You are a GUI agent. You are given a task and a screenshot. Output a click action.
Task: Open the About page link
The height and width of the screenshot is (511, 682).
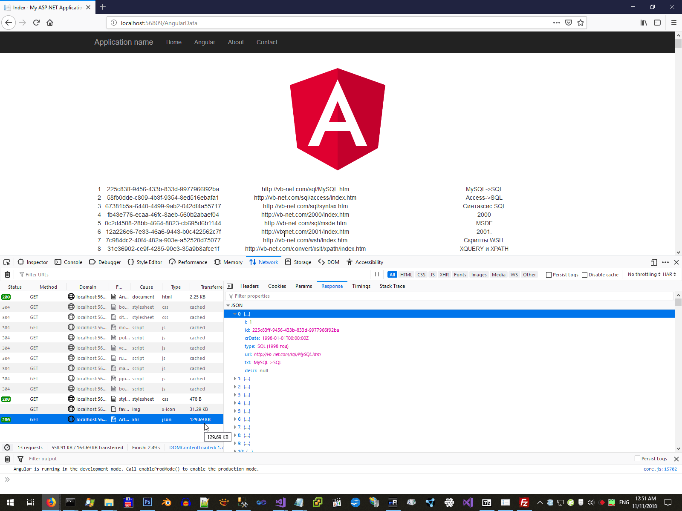coord(236,42)
